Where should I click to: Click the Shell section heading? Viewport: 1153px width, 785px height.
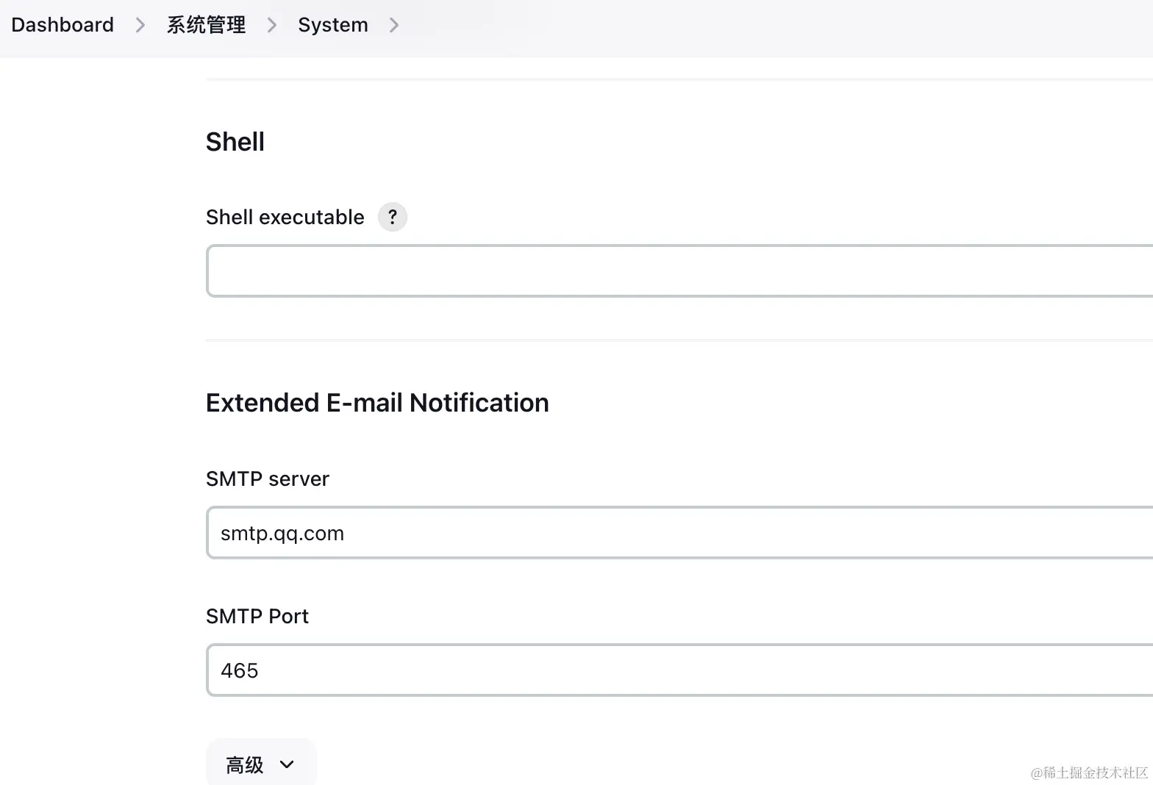235,142
